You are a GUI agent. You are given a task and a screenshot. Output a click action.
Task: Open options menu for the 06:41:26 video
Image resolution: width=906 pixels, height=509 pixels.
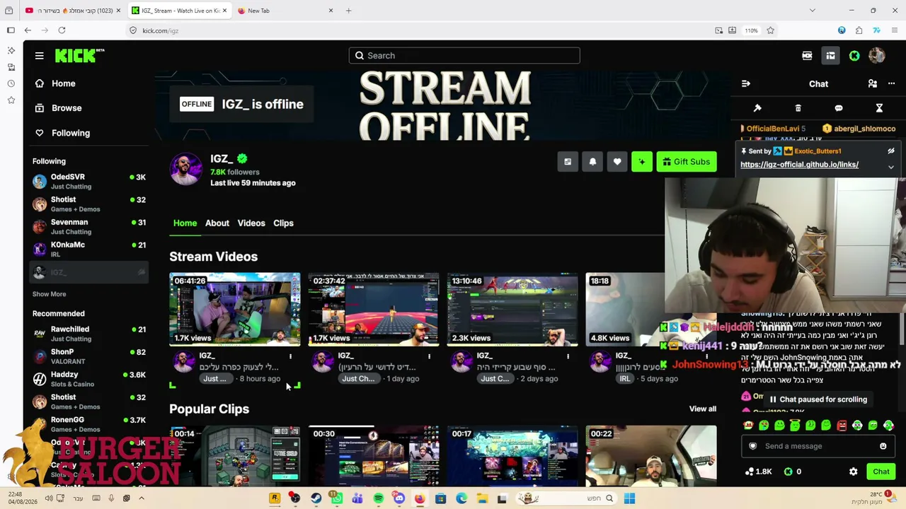290,356
